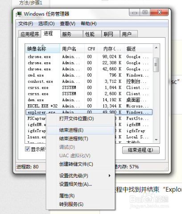Choose 属性(R) in the context menu
Screen dimensions: 182x214
pos(80,196)
